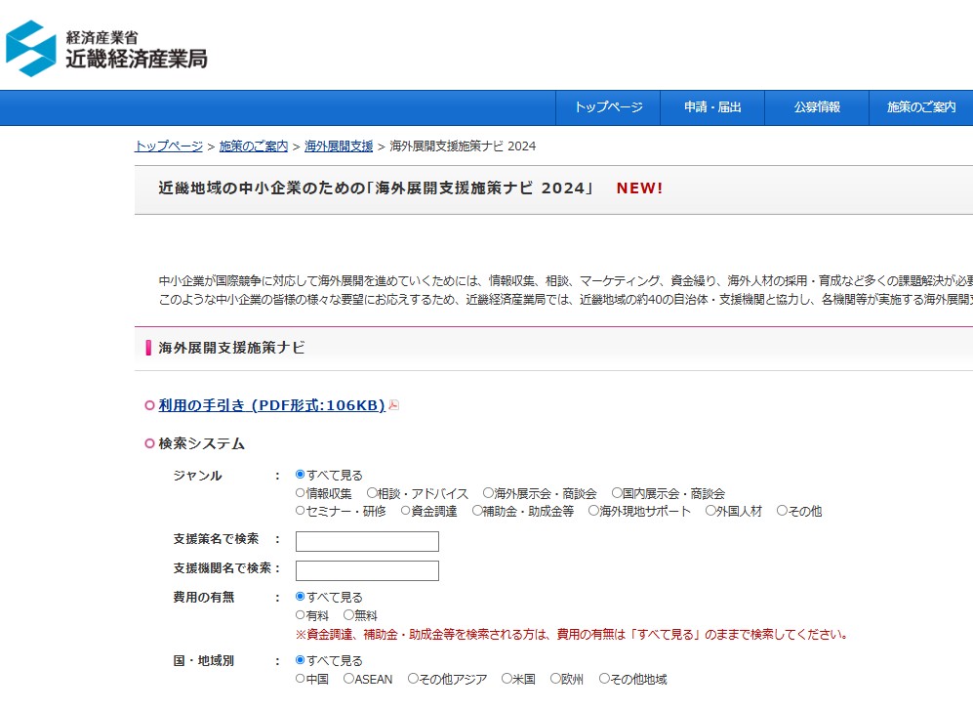Viewport: 973px width, 710px height.
Task: Select the 相談・アドバイス genre radio button
Action: coord(372,493)
